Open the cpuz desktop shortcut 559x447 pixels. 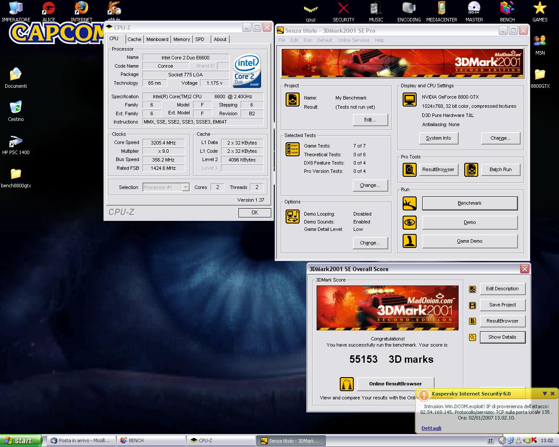[x=311, y=9]
